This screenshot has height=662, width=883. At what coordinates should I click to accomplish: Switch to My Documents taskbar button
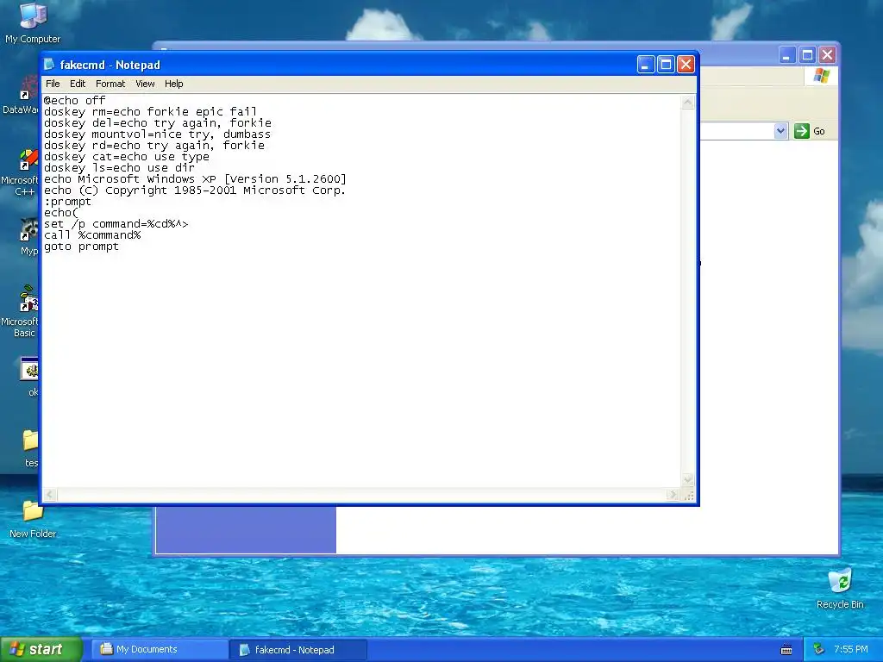pos(161,650)
